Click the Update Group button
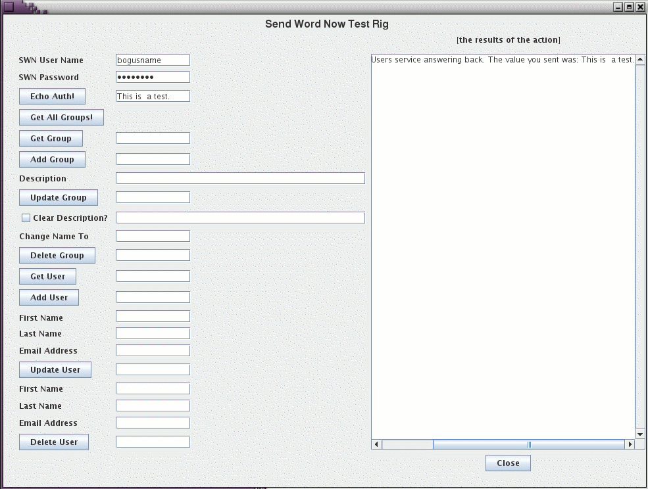The image size is (648, 489). coord(58,197)
